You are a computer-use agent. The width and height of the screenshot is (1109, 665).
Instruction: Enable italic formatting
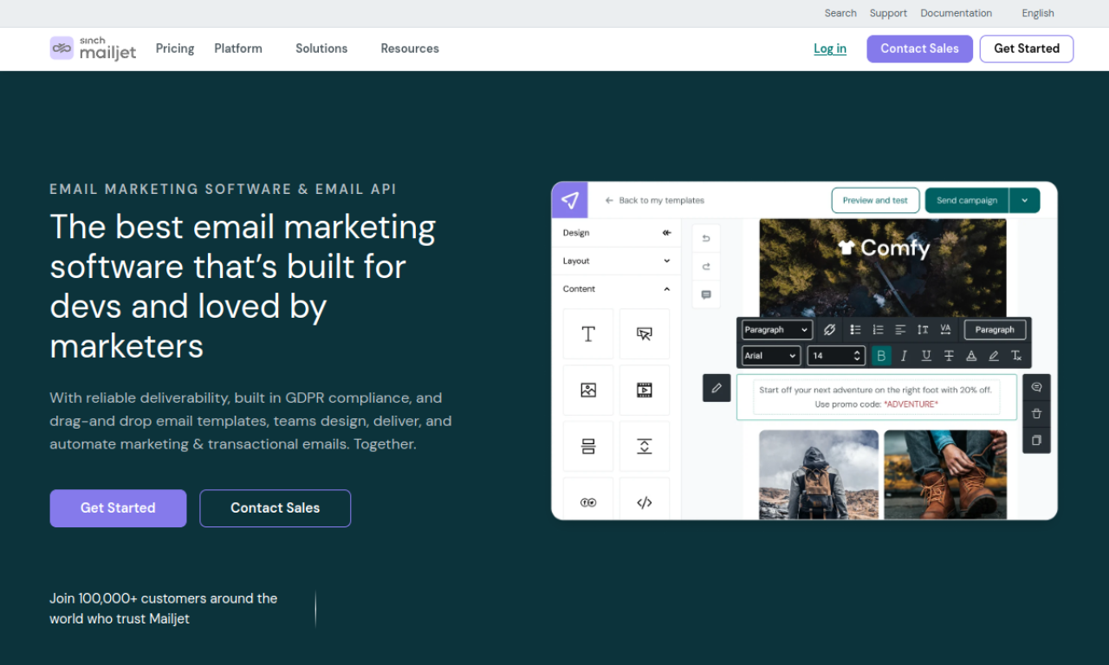pyautogui.click(x=903, y=355)
